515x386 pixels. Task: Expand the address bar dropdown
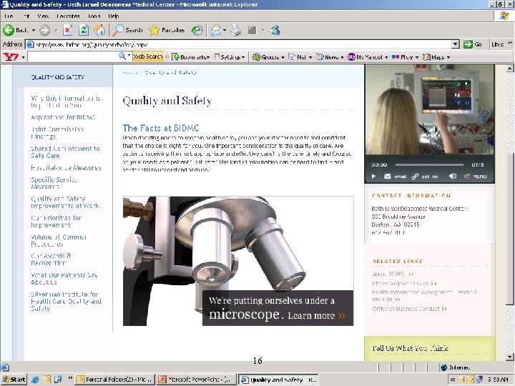tap(455, 44)
